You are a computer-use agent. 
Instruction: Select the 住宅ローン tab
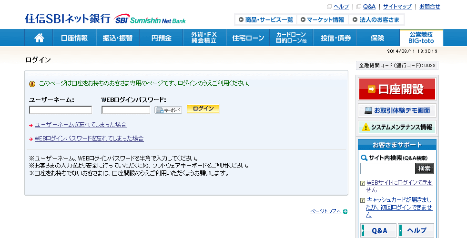(x=248, y=38)
